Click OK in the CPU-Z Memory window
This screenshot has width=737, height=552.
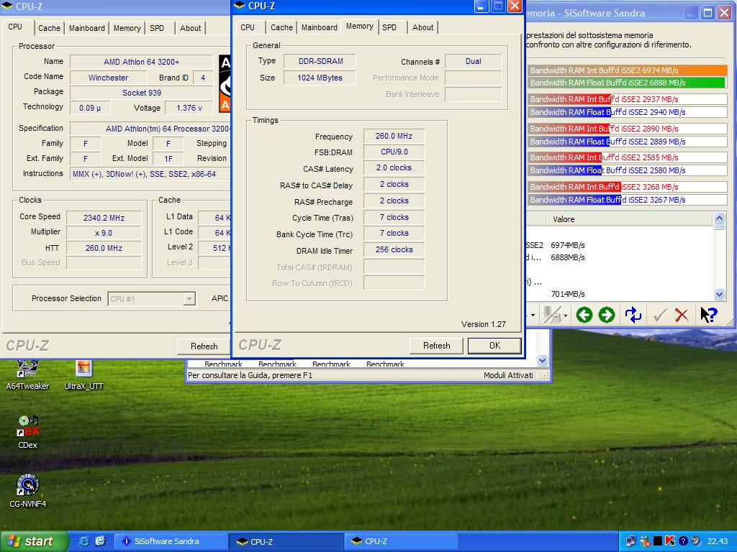(x=494, y=346)
